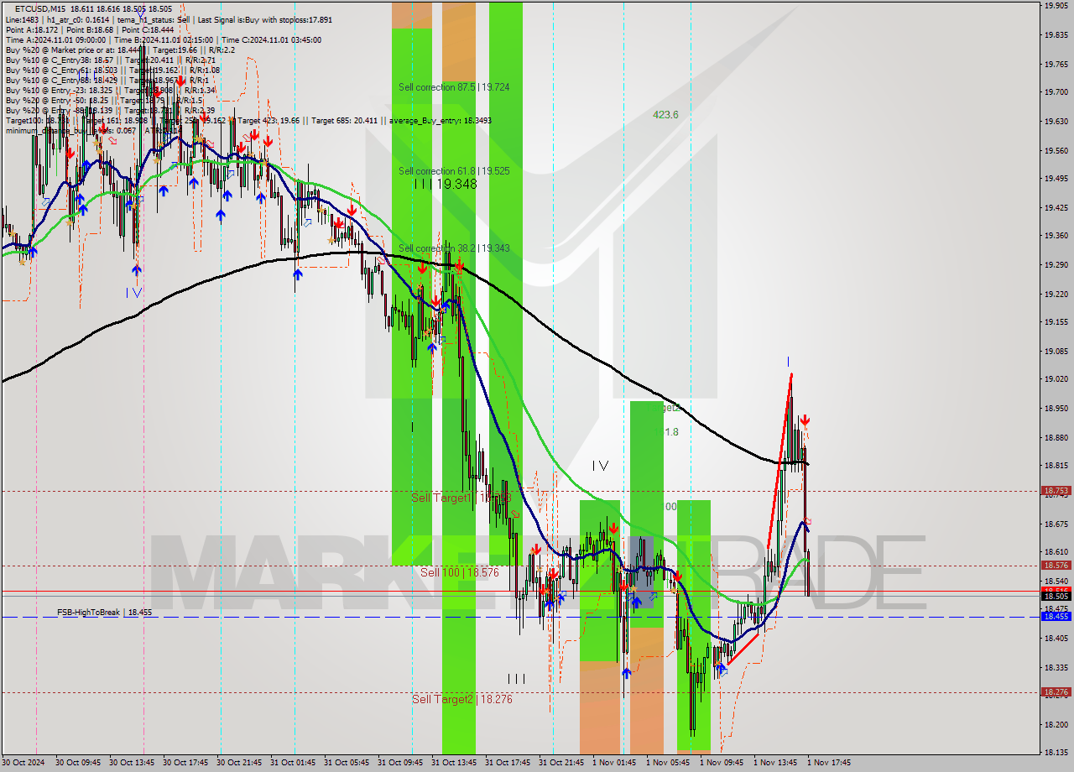Select 'Sell correction 38.2 | 19.343' label
Screen dimensions: 1074x772
point(454,248)
